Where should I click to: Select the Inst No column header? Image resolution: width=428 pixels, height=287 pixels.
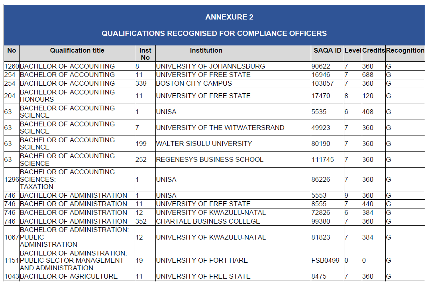tap(145, 54)
